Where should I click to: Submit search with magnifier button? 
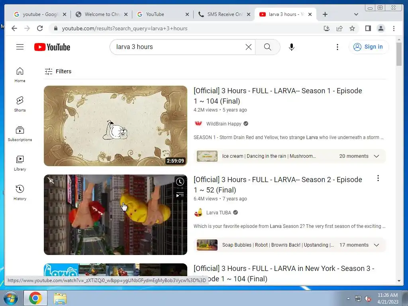(267, 47)
